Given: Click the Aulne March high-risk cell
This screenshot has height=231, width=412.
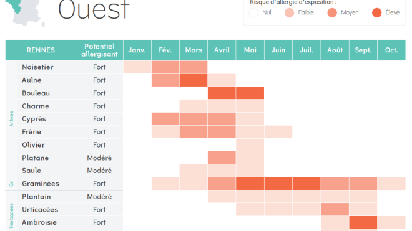Looking at the screenshot, I should [194, 80].
